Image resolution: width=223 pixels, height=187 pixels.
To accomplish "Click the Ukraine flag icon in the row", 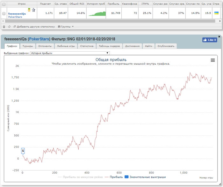I will pyautogui.click(x=216, y=13).
